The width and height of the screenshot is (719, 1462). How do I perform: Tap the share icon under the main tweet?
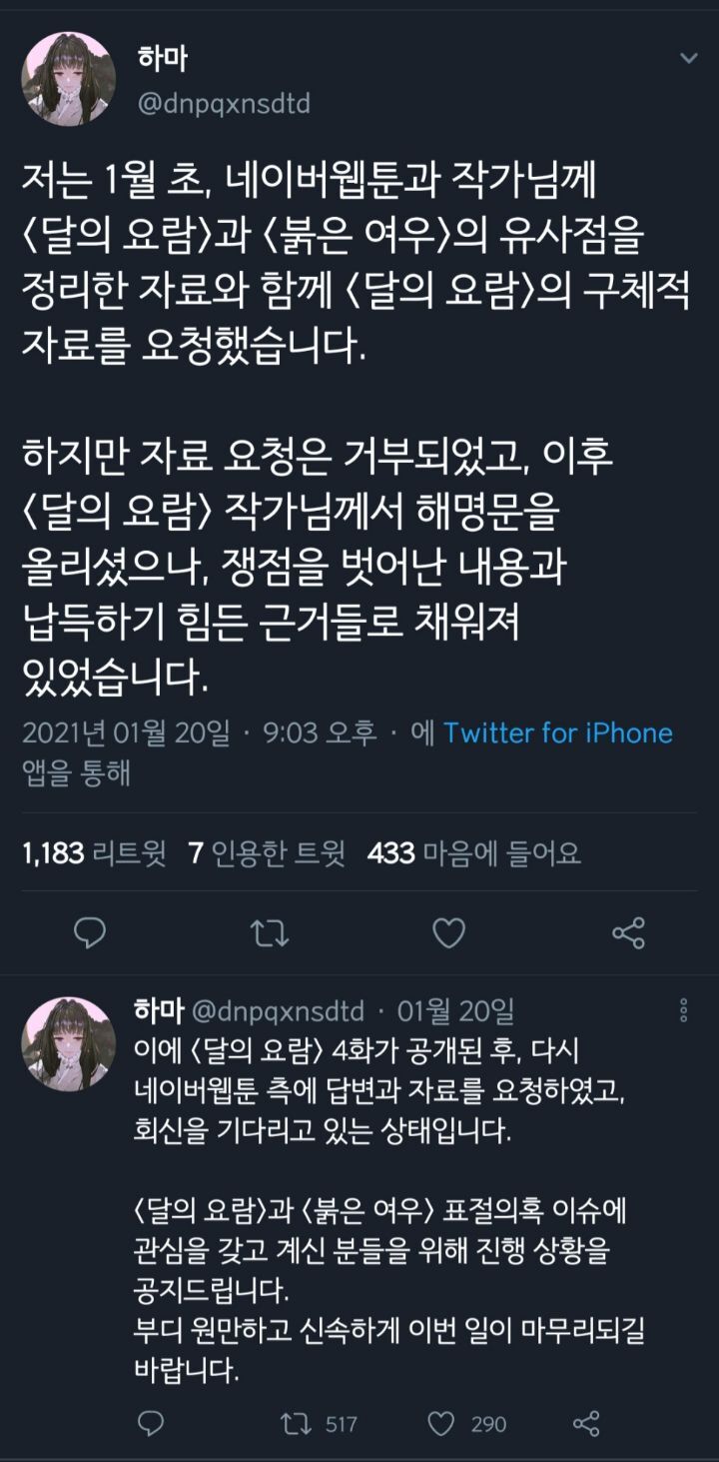click(628, 933)
